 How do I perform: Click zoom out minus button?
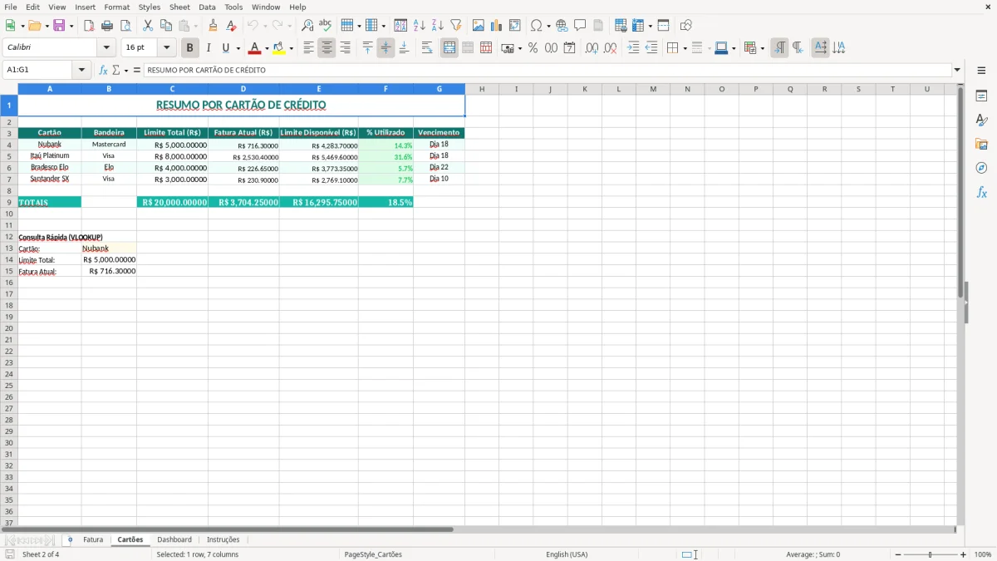click(x=897, y=554)
